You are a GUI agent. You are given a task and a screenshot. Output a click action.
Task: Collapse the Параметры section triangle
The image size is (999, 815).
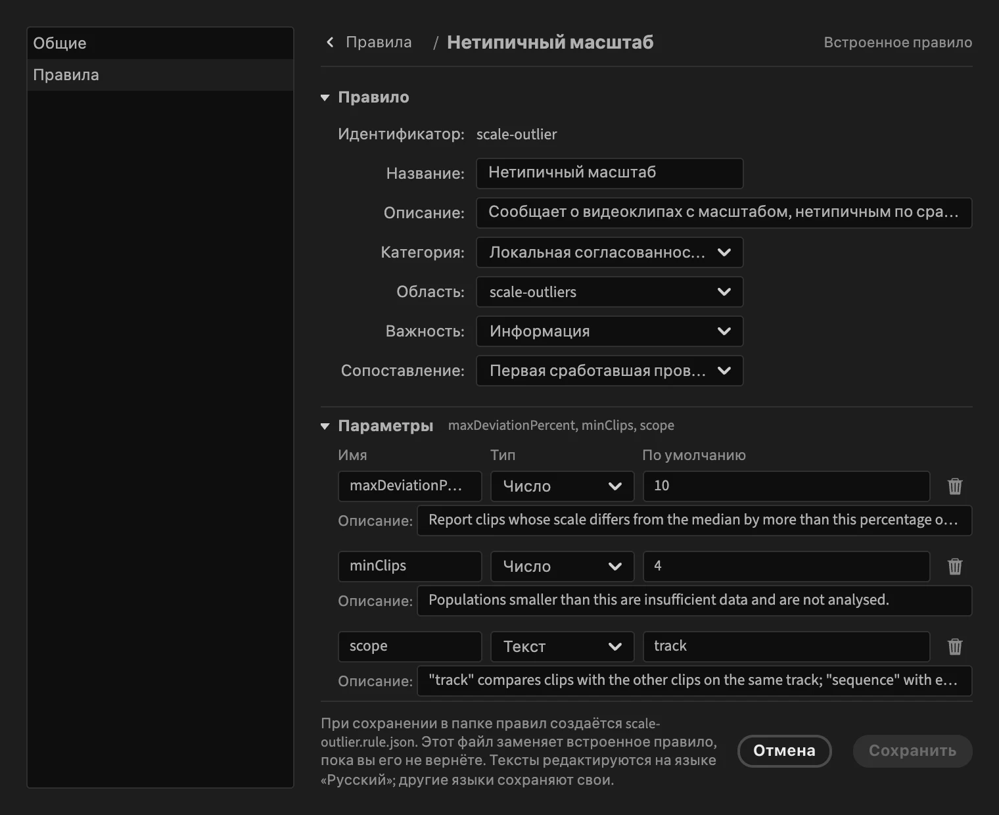[x=325, y=426]
